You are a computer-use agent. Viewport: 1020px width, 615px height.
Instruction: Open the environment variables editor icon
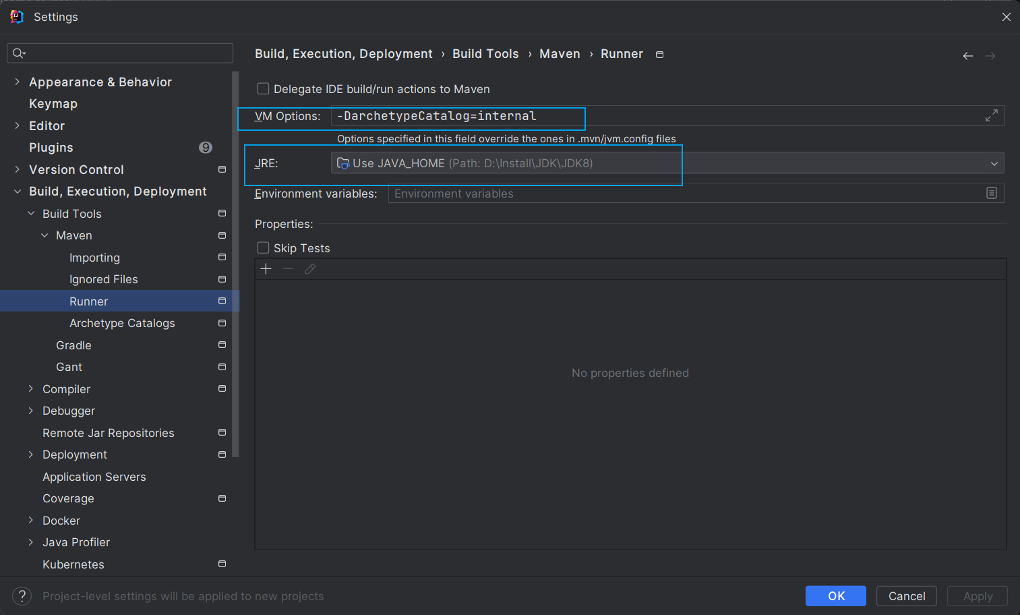991,193
